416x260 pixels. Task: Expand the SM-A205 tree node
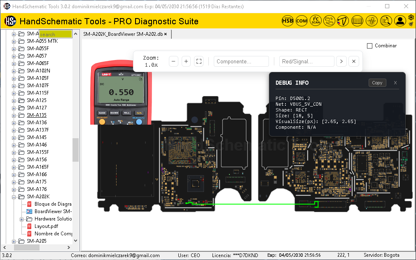pyautogui.click(x=14, y=241)
